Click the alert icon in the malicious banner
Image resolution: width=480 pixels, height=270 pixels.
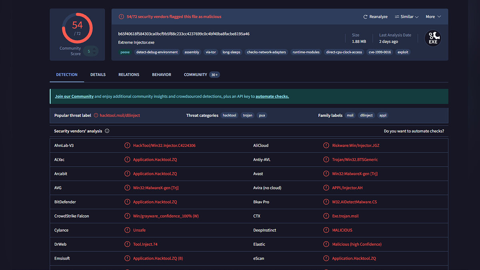point(121,17)
